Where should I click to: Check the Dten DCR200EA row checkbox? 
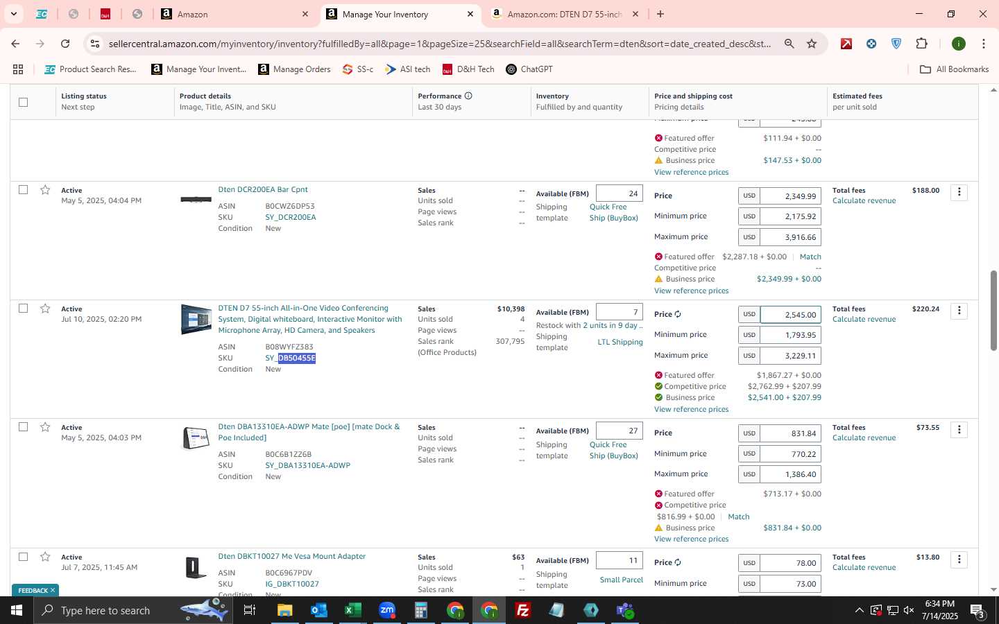24,189
